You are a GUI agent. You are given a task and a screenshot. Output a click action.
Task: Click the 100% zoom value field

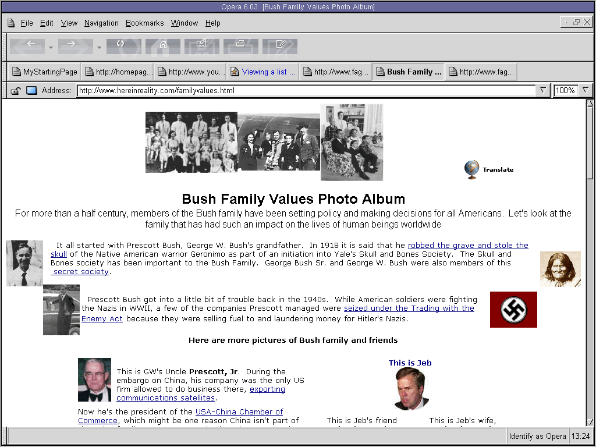coord(566,90)
